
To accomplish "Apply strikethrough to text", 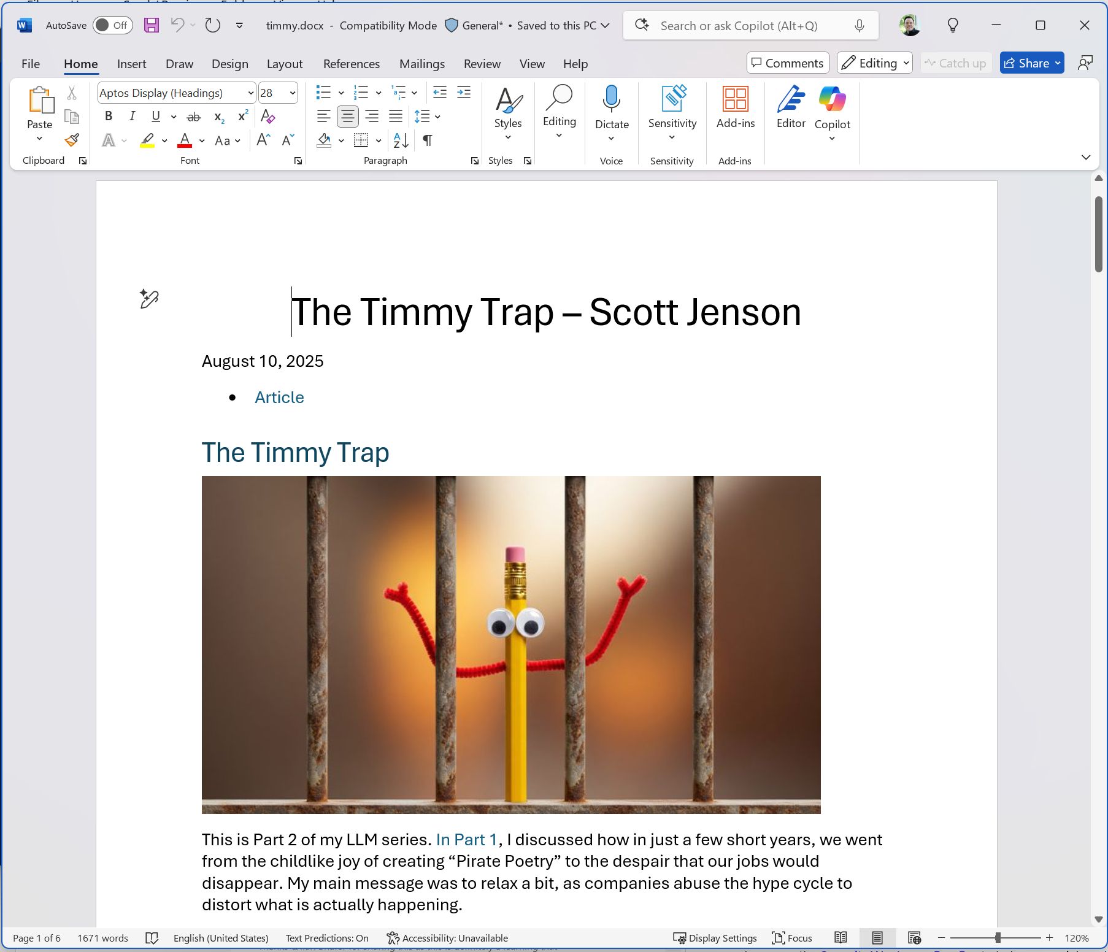I will tap(194, 116).
